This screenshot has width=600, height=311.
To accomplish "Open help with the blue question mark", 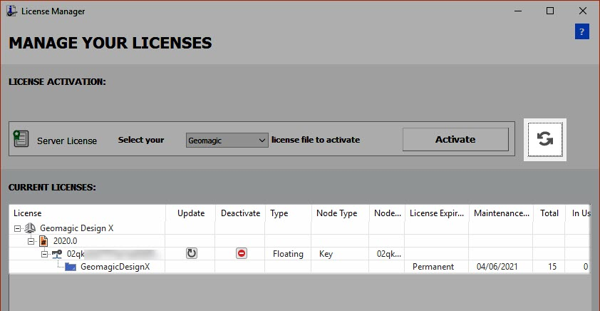I will tap(581, 31).
